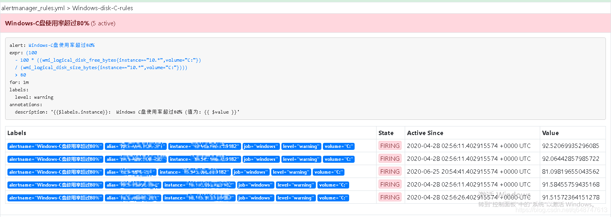The image size is (611, 217).
Task: Click volume="C:" label in the 91.58455759435168 row
Action: point(333,185)
